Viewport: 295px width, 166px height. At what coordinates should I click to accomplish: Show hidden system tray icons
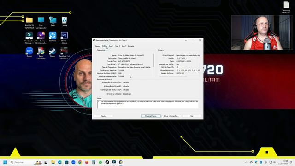click(x=246, y=162)
